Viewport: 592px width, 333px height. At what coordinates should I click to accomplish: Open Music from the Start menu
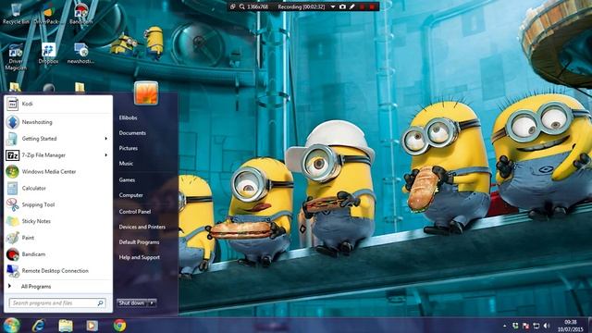coord(126,164)
